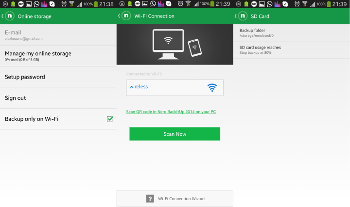Click the blue Wi-Fi signal icon beside wireless

pyautogui.click(x=212, y=87)
